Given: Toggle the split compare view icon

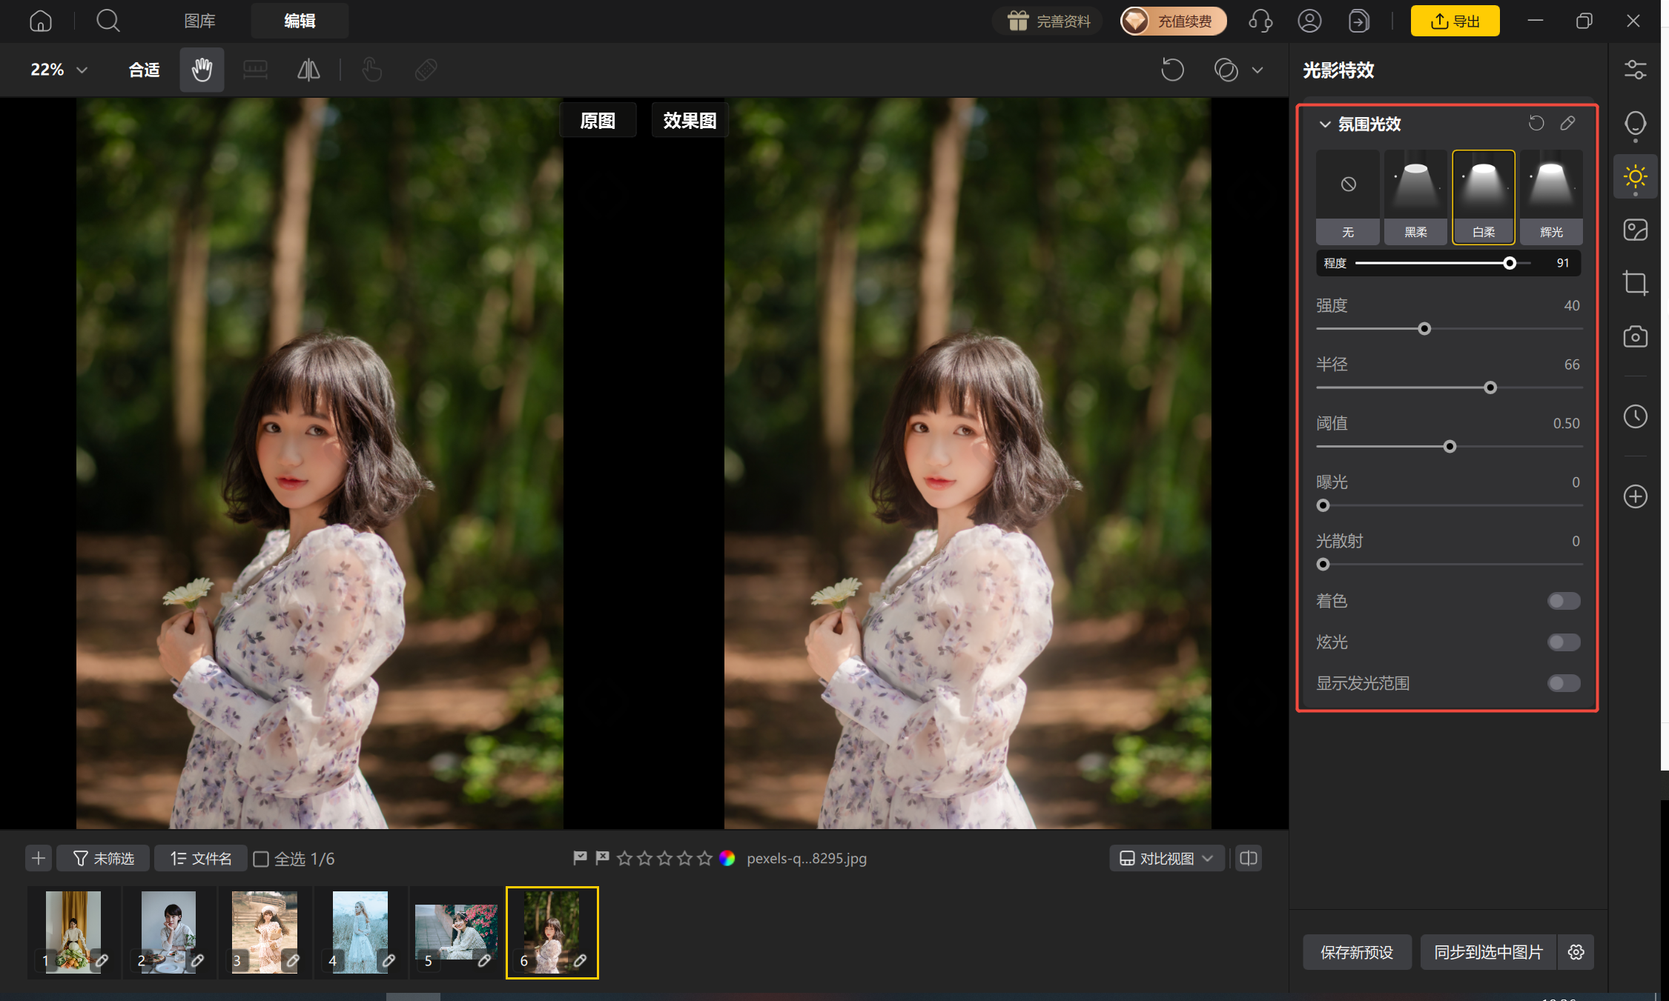Looking at the screenshot, I should (x=1249, y=858).
